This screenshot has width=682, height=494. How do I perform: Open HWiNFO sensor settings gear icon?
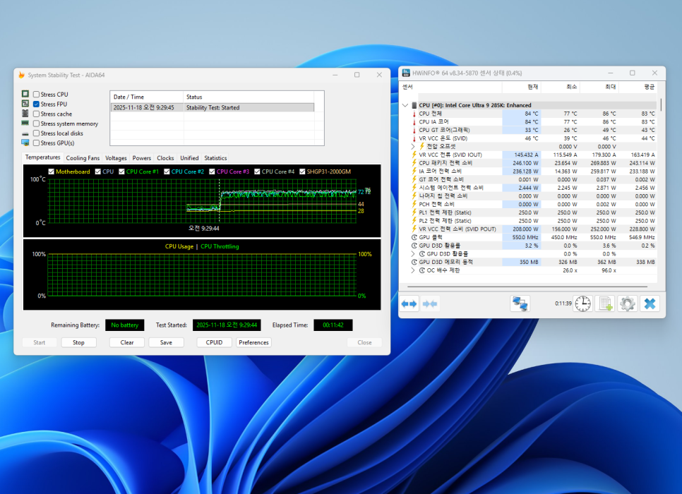coord(627,303)
